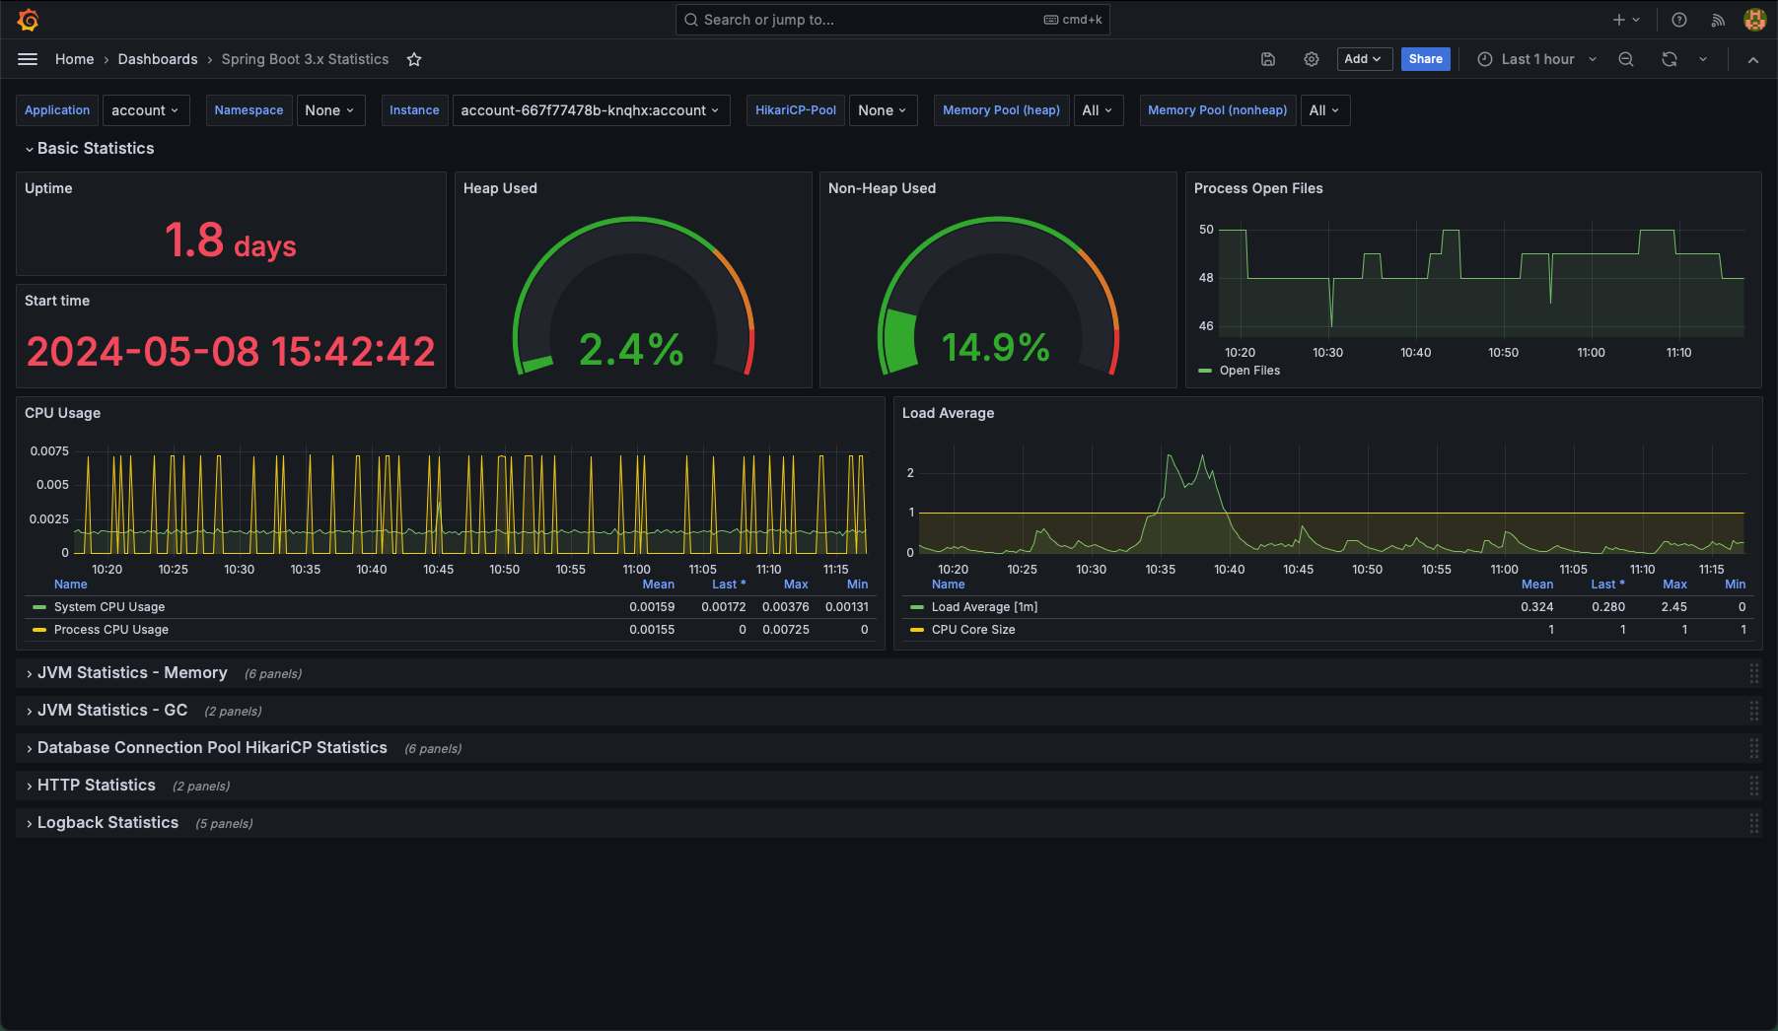
Task: Open the Instance variable dropdown
Action: click(590, 110)
